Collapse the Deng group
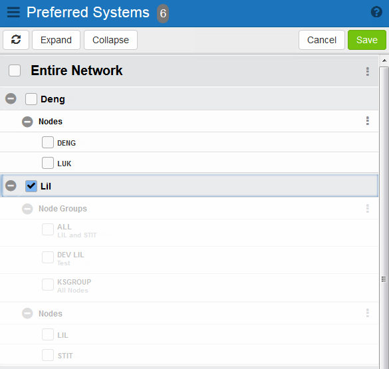Screen dimensions: 389x369 pos(11,98)
